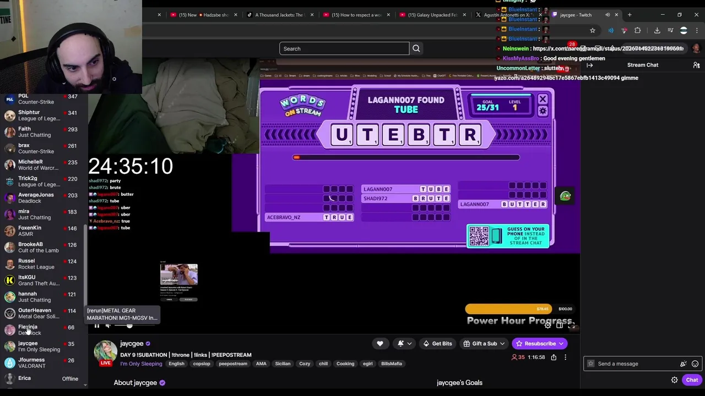The width and height of the screenshot is (705, 396).
Task: Open the three-dot more options menu
Action: coord(565,358)
